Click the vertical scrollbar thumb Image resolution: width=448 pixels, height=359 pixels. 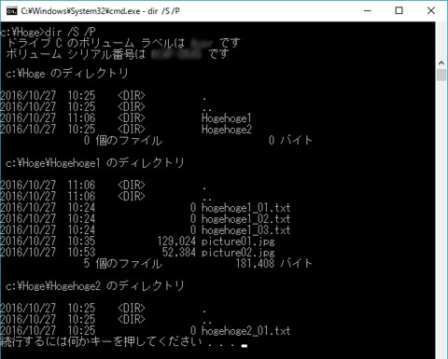point(441,76)
